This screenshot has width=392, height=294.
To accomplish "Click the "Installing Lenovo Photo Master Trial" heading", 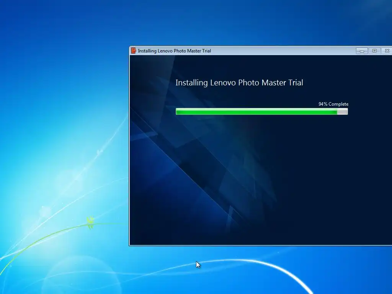I will [x=239, y=83].
